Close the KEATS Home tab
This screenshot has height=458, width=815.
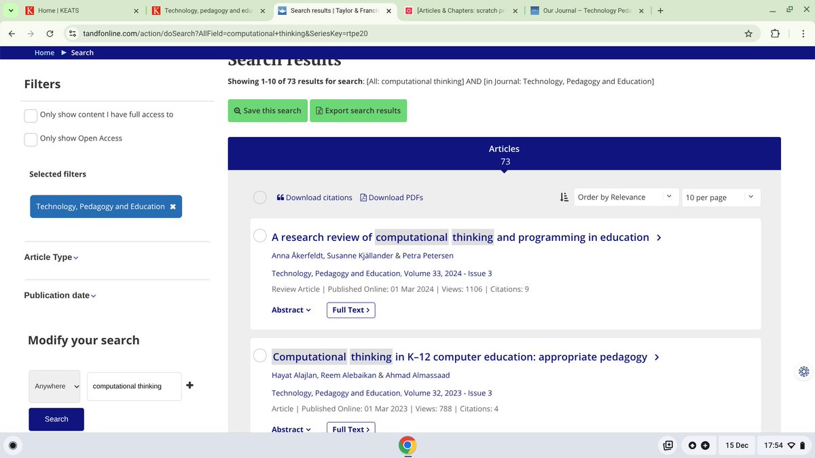coord(136,11)
